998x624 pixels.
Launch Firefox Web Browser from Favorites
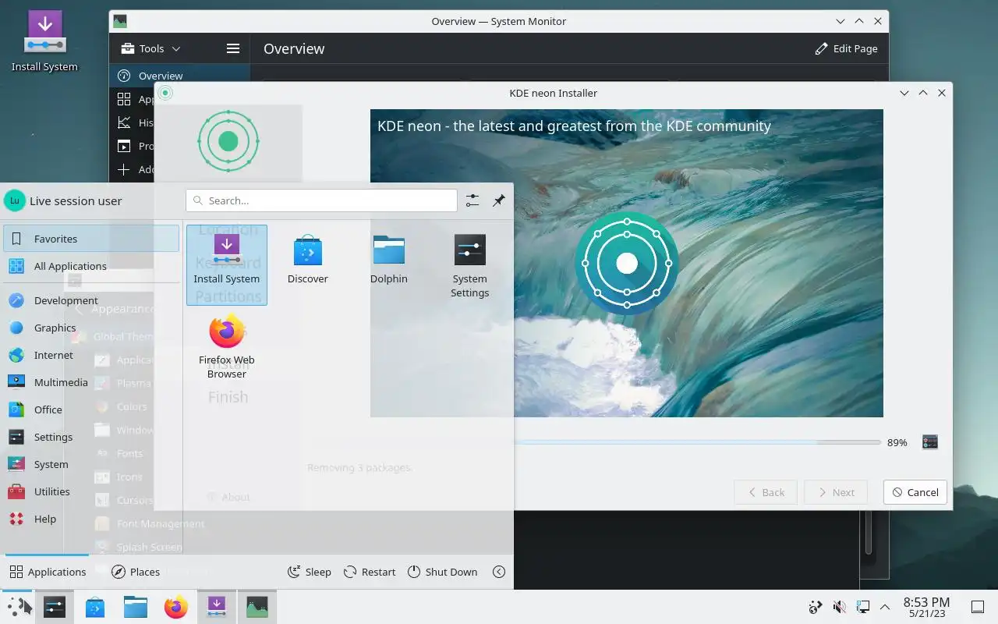tap(227, 346)
